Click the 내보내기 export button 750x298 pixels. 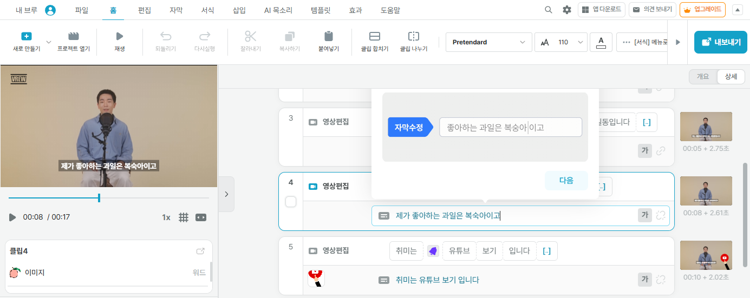[720, 42]
